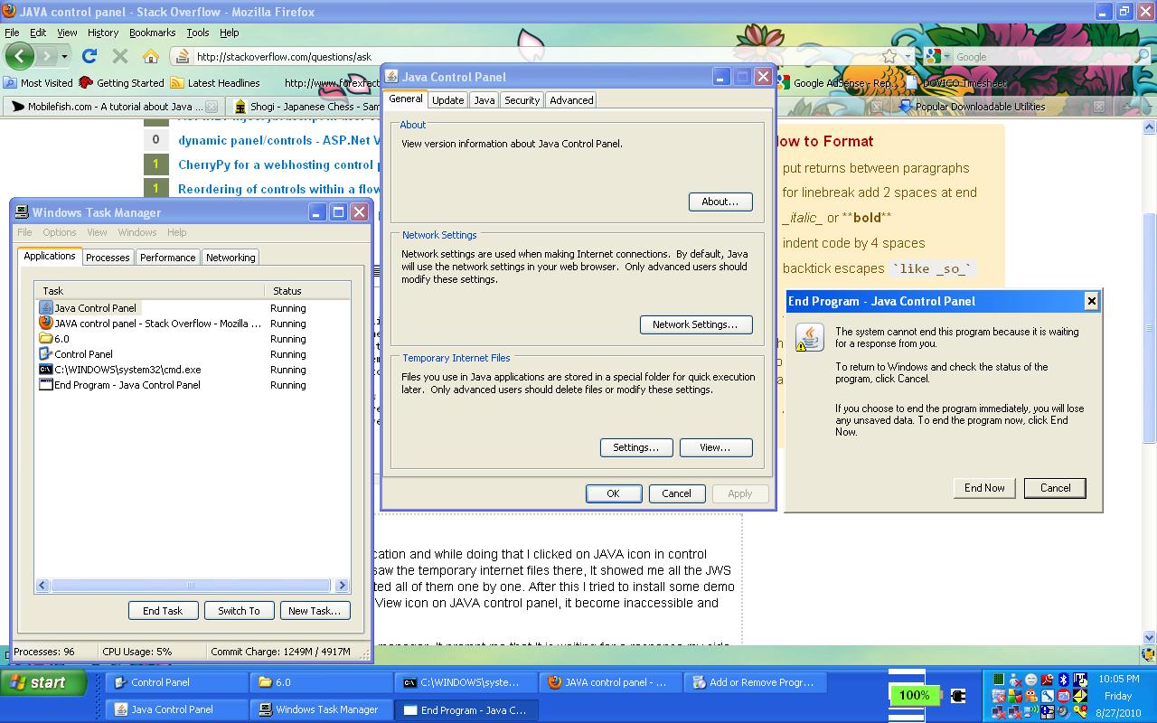This screenshot has width=1157, height=723.
Task: Click the Windows Security Alert shield icon in tray
Action: (x=1014, y=696)
